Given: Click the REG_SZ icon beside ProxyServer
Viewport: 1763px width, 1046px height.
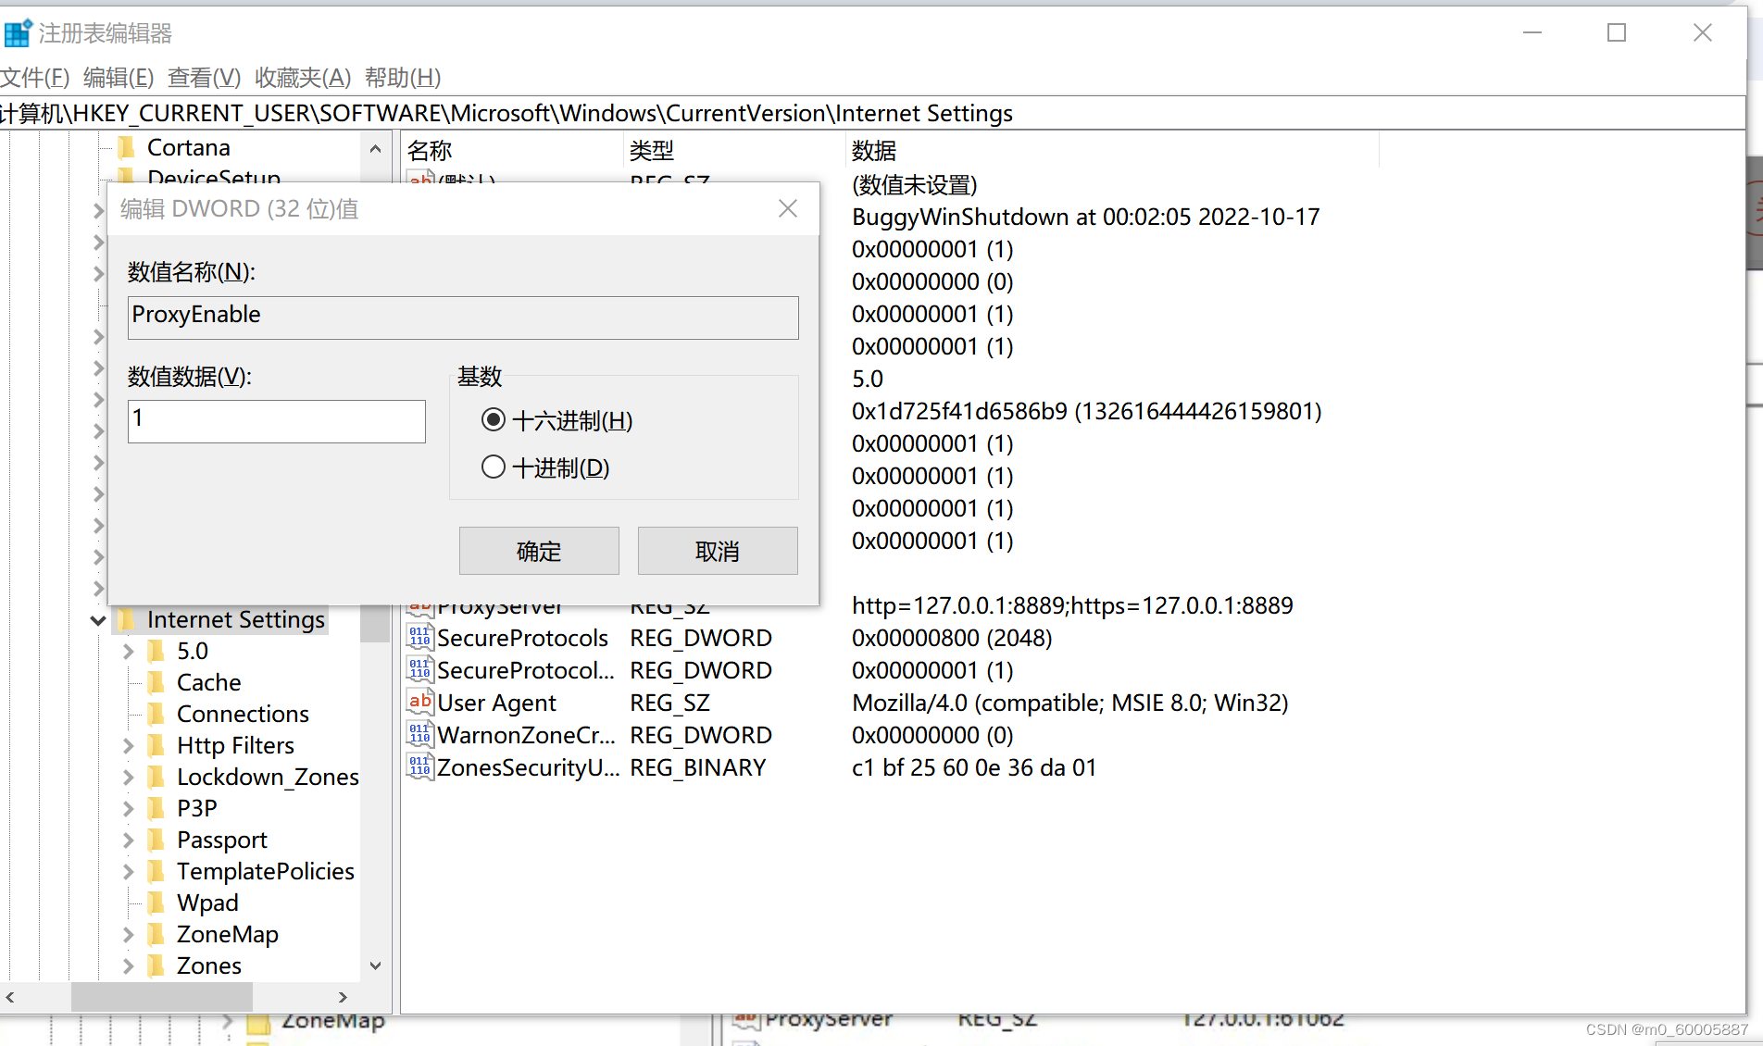Looking at the screenshot, I should 419,606.
